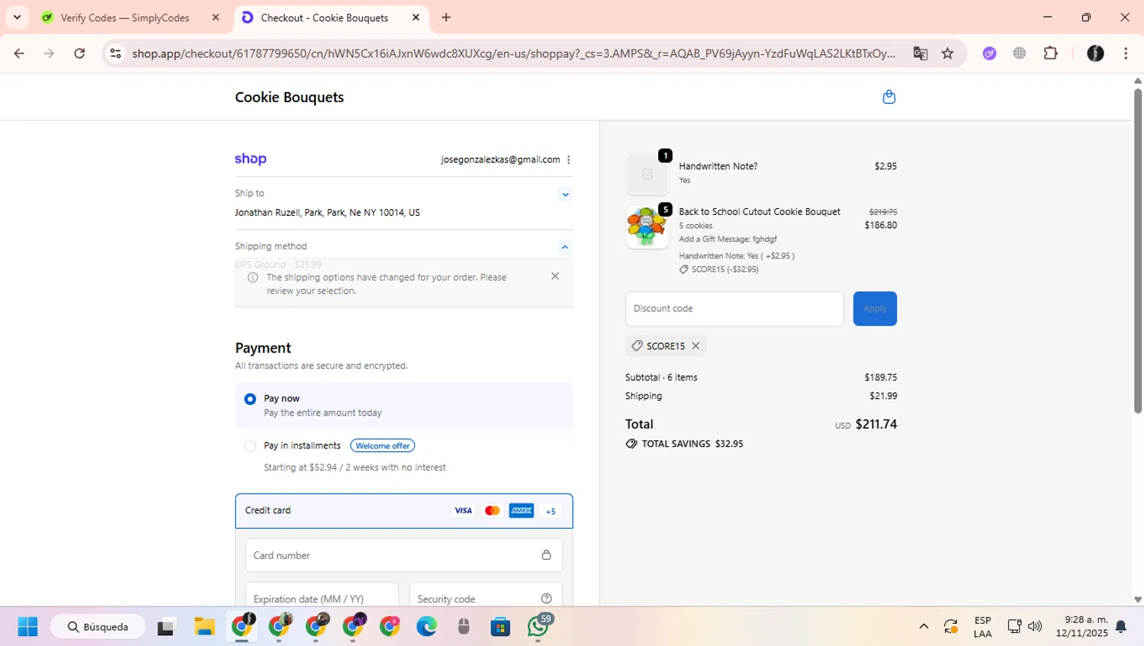Click the Handwritten Note placeholder thumbnail
The width and height of the screenshot is (1144, 646).
pos(647,174)
